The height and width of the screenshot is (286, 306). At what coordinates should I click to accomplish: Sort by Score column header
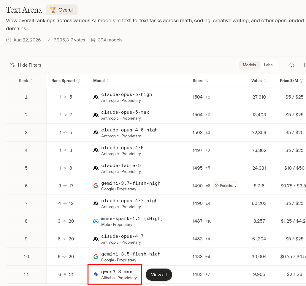(200, 81)
